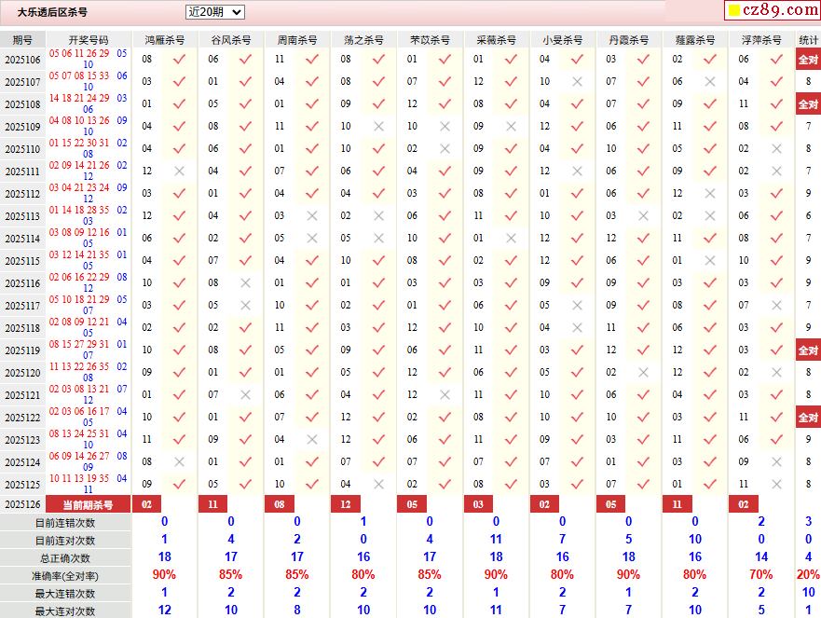The height and width of the screenshot is (618, 821).
Task: Select period number 2025125 in the first column
Action: 22,485
